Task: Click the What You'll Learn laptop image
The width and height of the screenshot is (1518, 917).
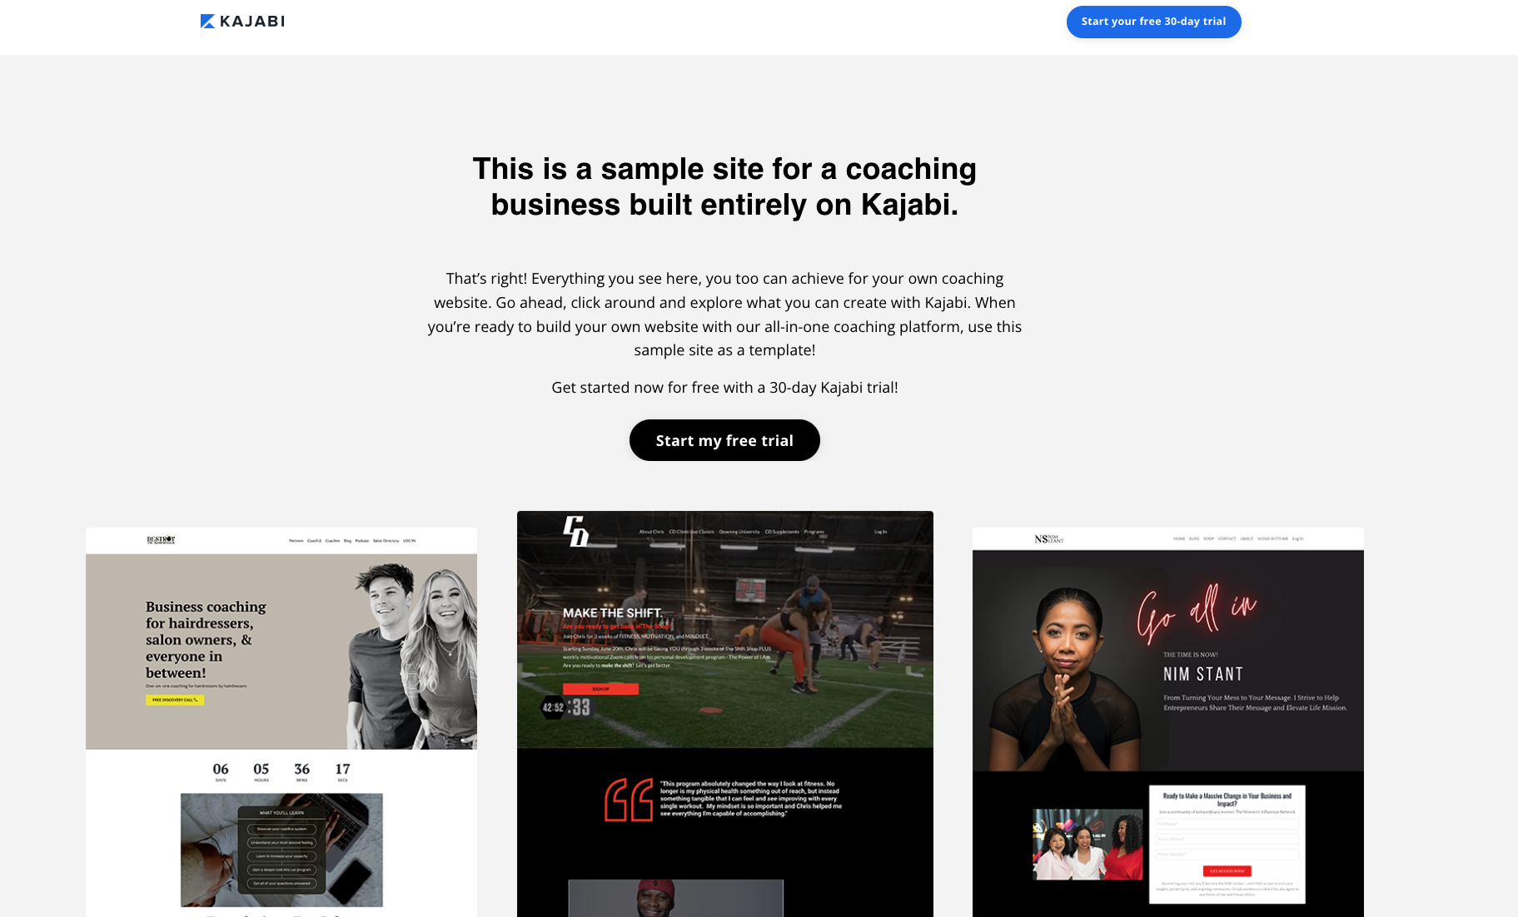Action: point(281,850)
